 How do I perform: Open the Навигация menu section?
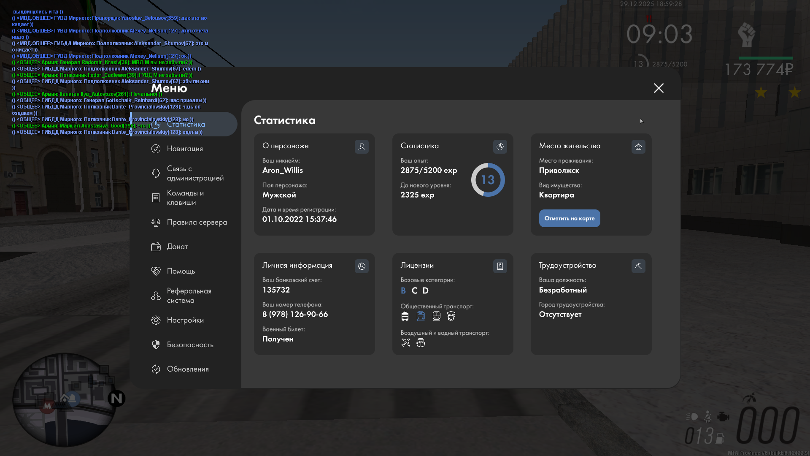(185, 149)
